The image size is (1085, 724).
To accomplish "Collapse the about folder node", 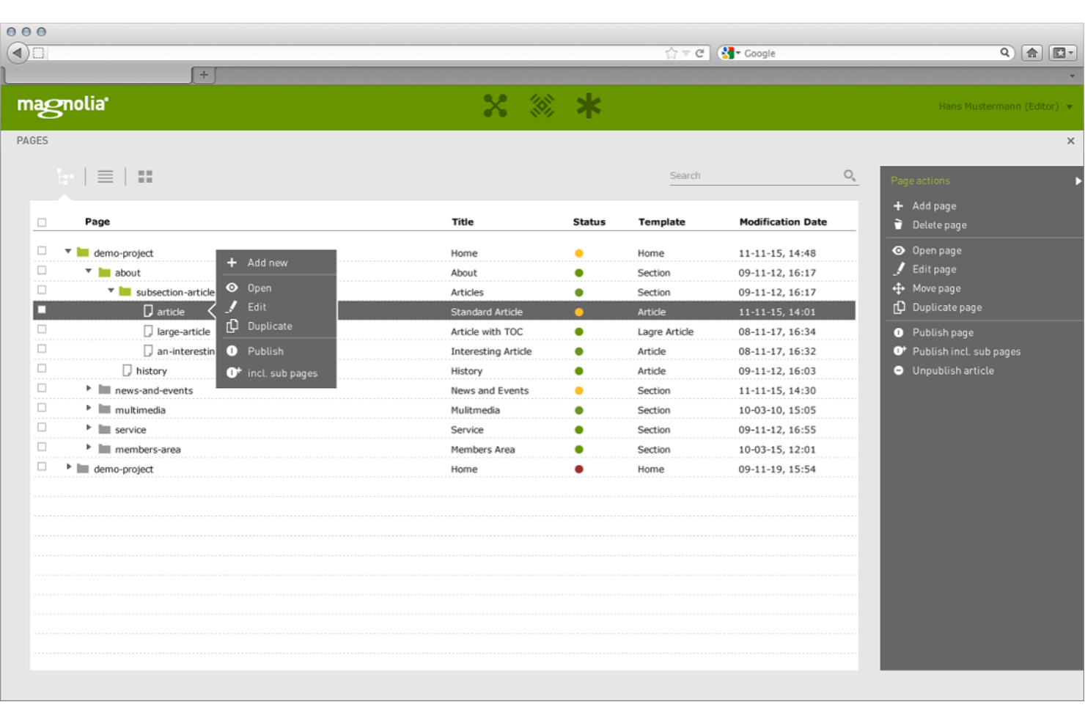I will click(x=89, y=271).
